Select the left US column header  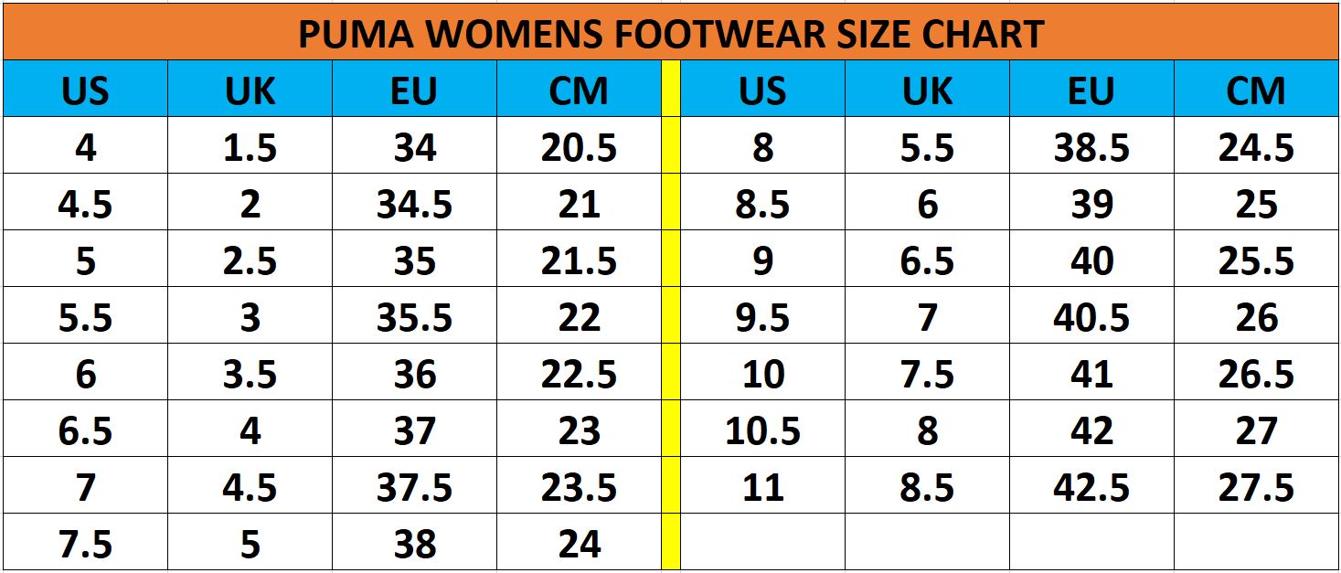85,90
